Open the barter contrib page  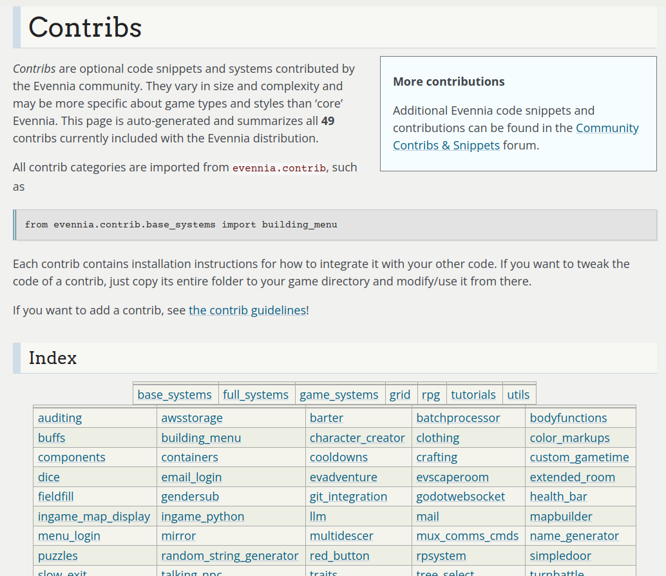(327, 418)
